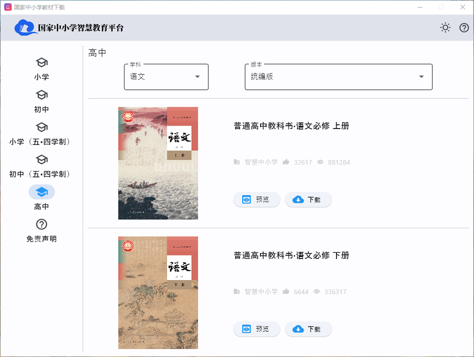
Task: Click the 语文 dropdown arrow
Action: click(x=197, y=77)
